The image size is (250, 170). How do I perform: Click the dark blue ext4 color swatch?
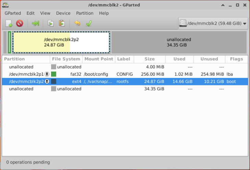click(53, 82)
